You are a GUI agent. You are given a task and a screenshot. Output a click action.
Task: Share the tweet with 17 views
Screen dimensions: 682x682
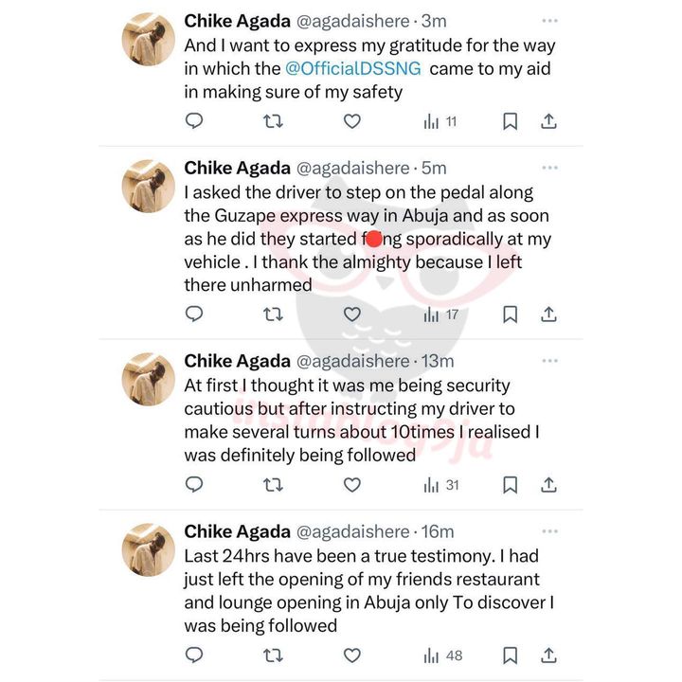click(547, 314)
